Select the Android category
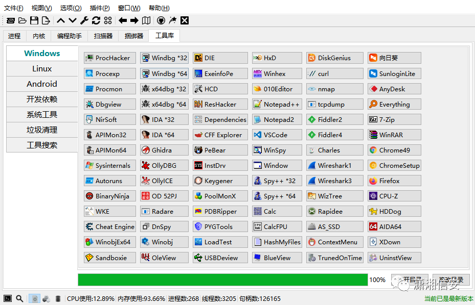The image size is (475, 305). (x=42, y=84)
